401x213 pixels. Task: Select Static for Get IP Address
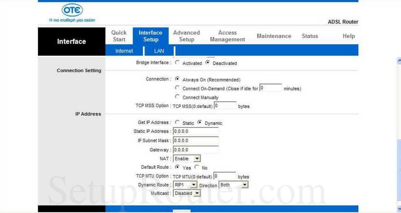[177, 122]
